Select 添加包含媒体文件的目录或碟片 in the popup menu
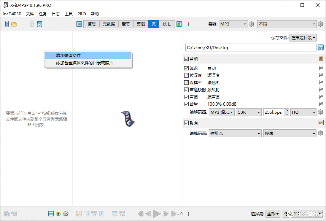This screenshot has width=326, height=221. 88,63
